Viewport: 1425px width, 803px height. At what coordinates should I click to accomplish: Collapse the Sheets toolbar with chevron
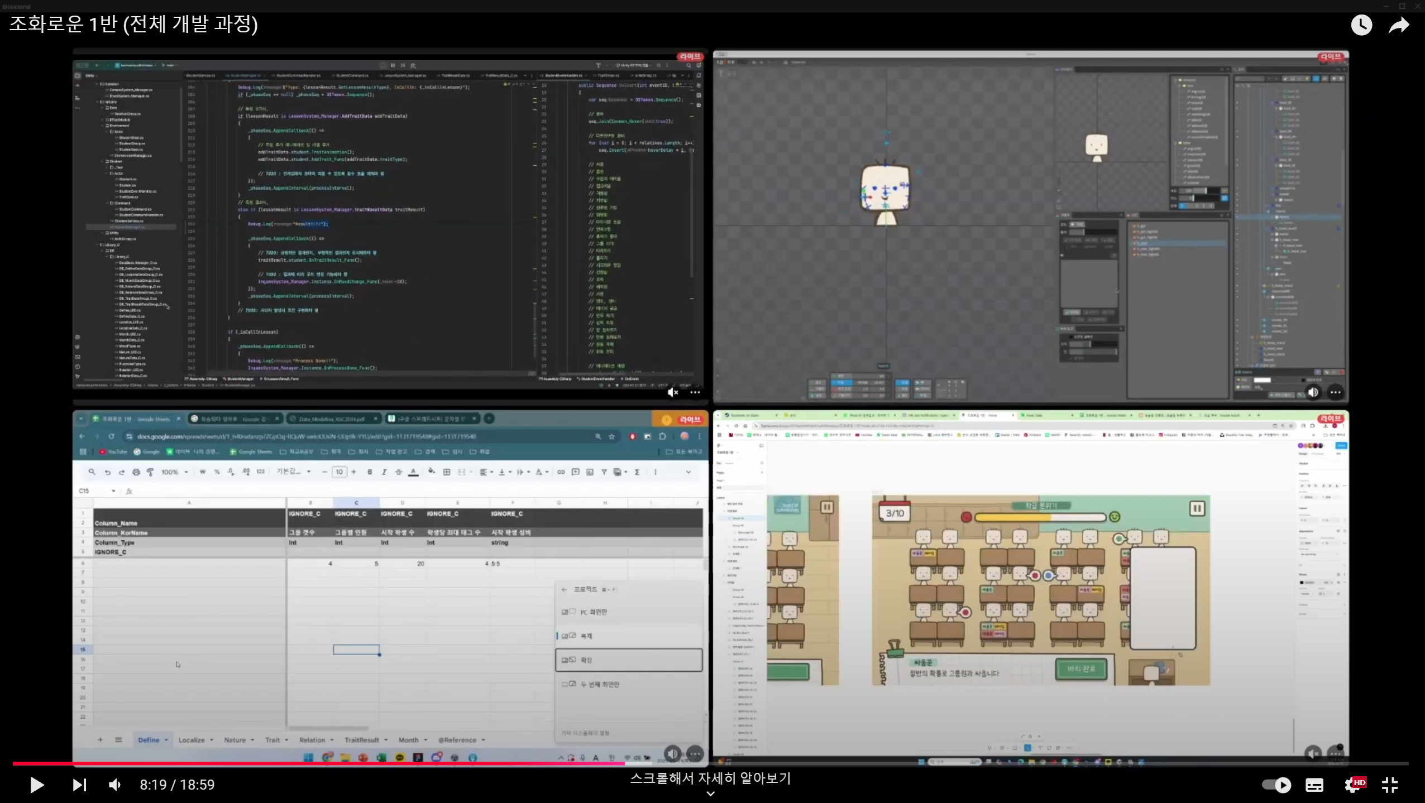(688, 472)
